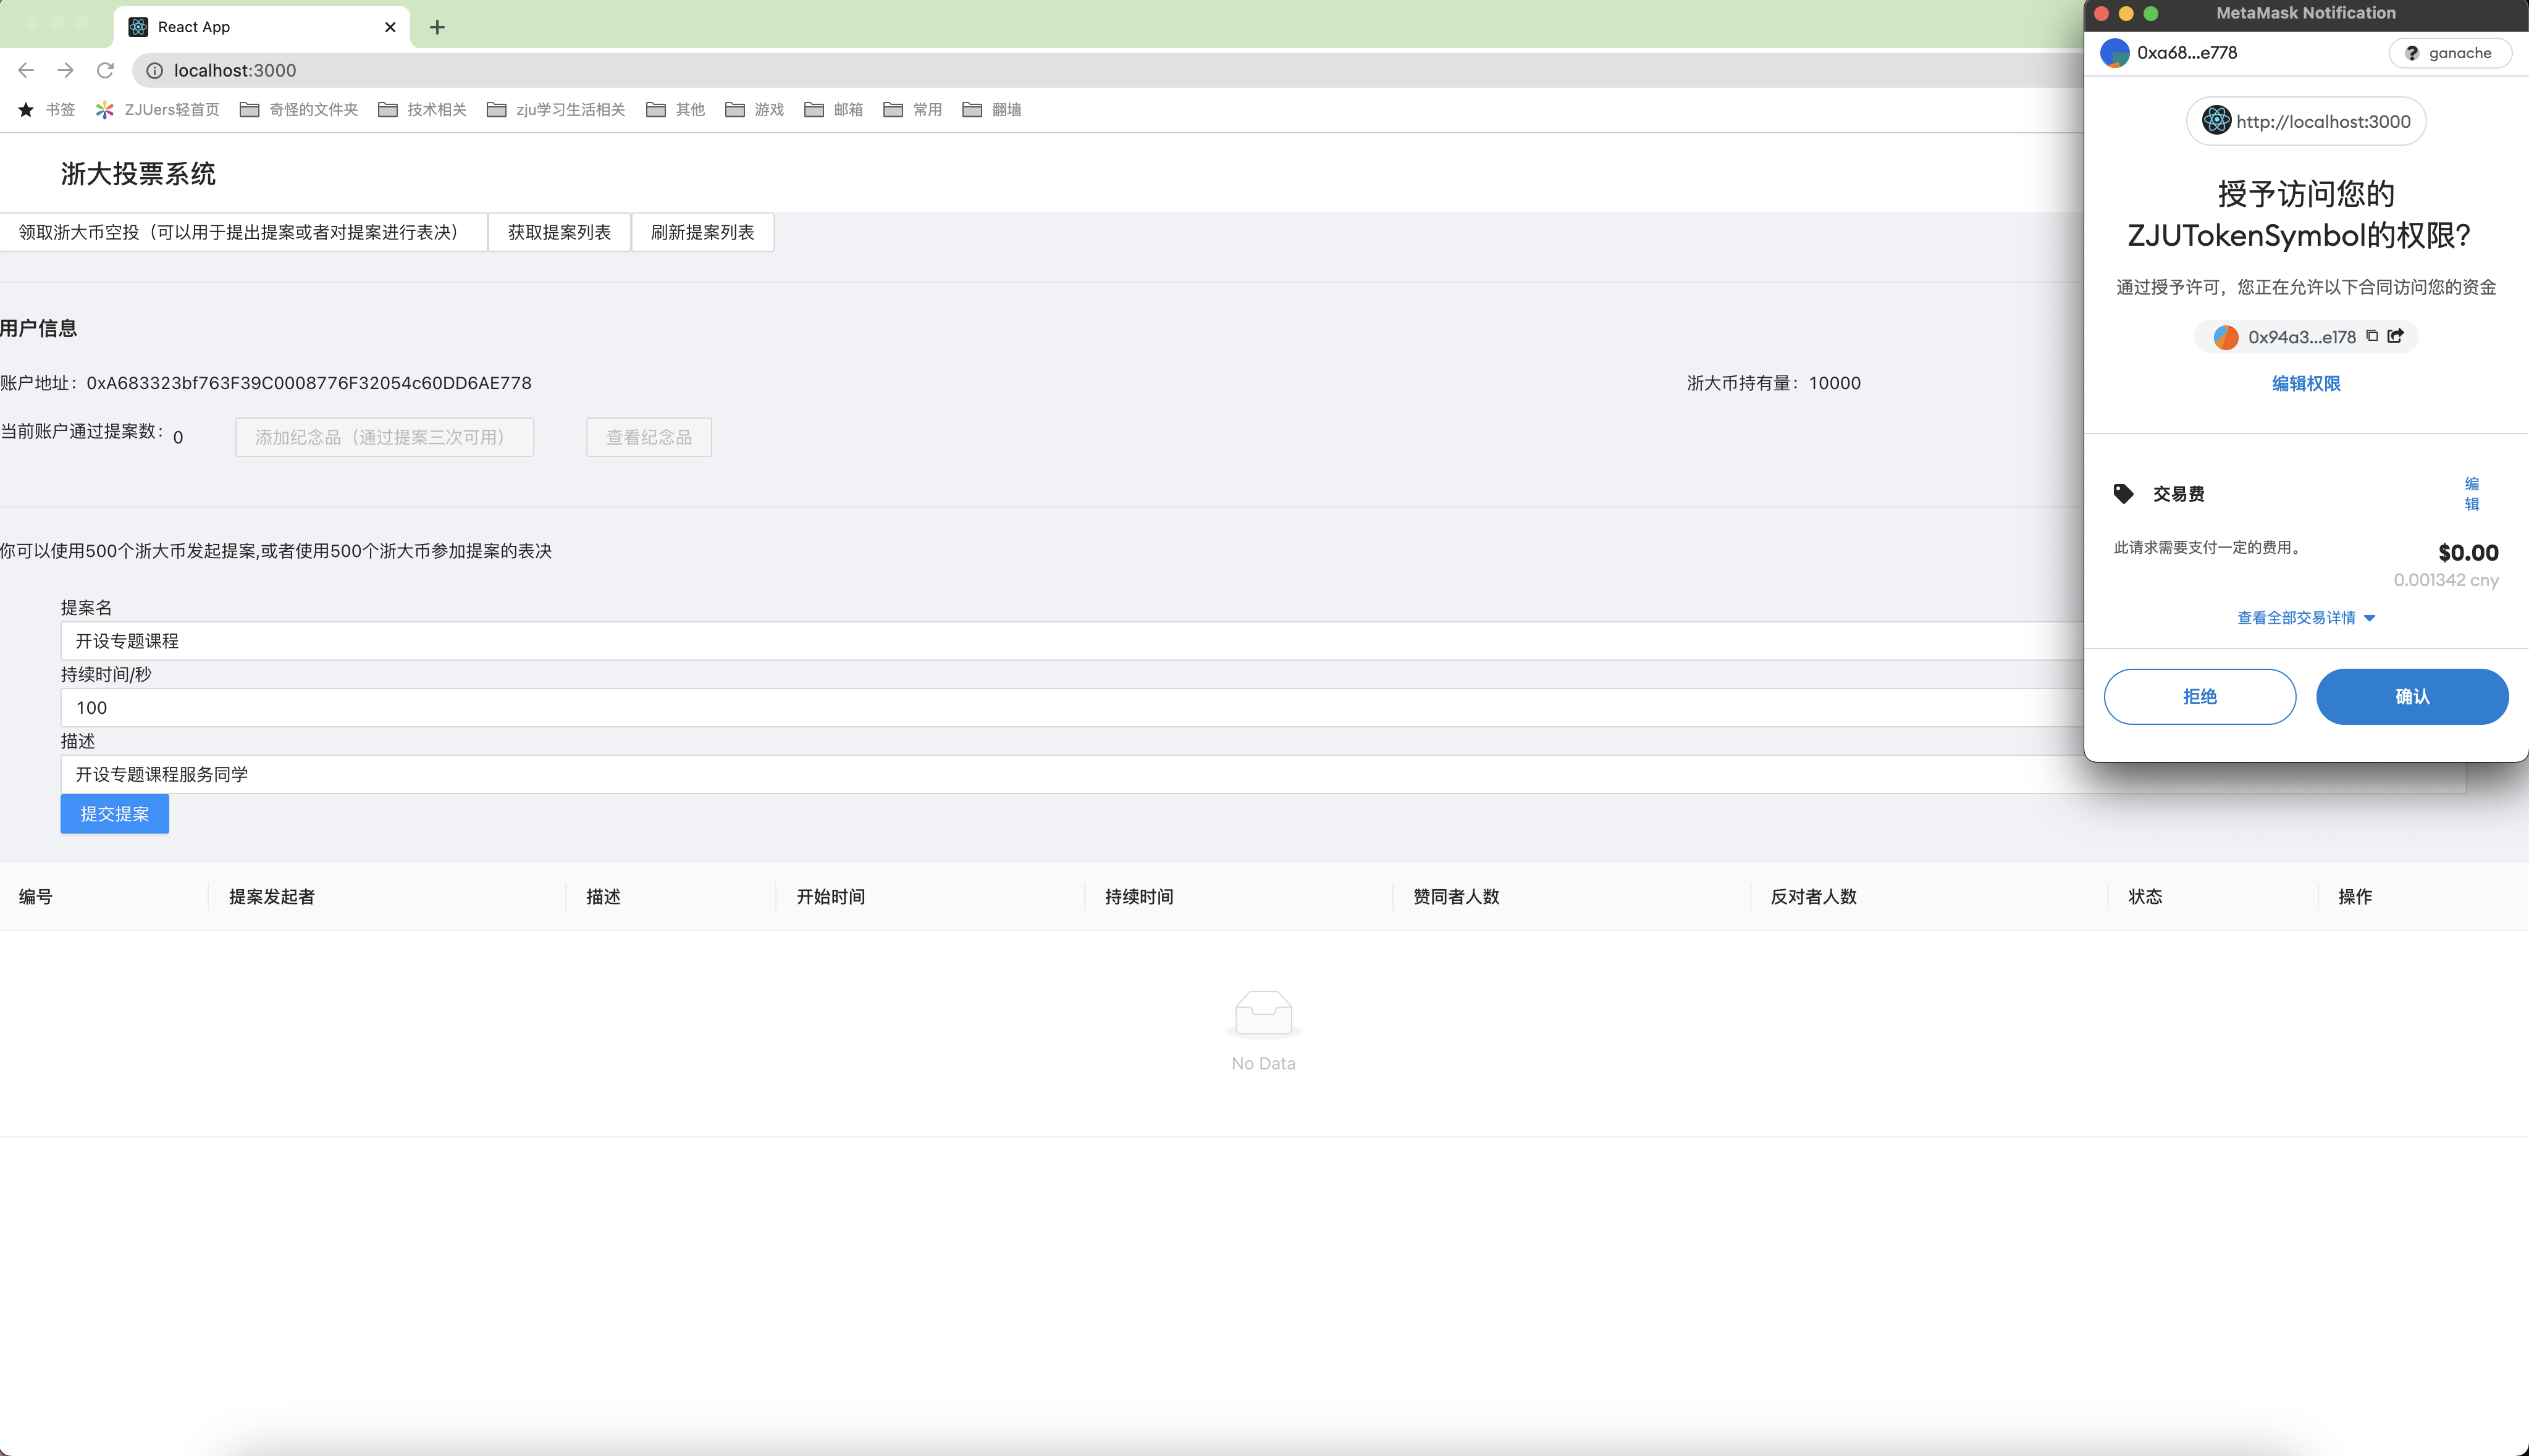This screenshot has height=1456, width=2529.
Task: Click the contract 0x94a3...e178 identicon
Action: (2226, 337)
